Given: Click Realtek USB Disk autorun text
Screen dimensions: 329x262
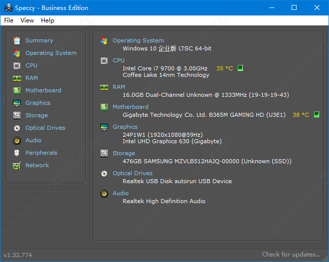Looking at the screenshot, I should [x=177, y=181].
